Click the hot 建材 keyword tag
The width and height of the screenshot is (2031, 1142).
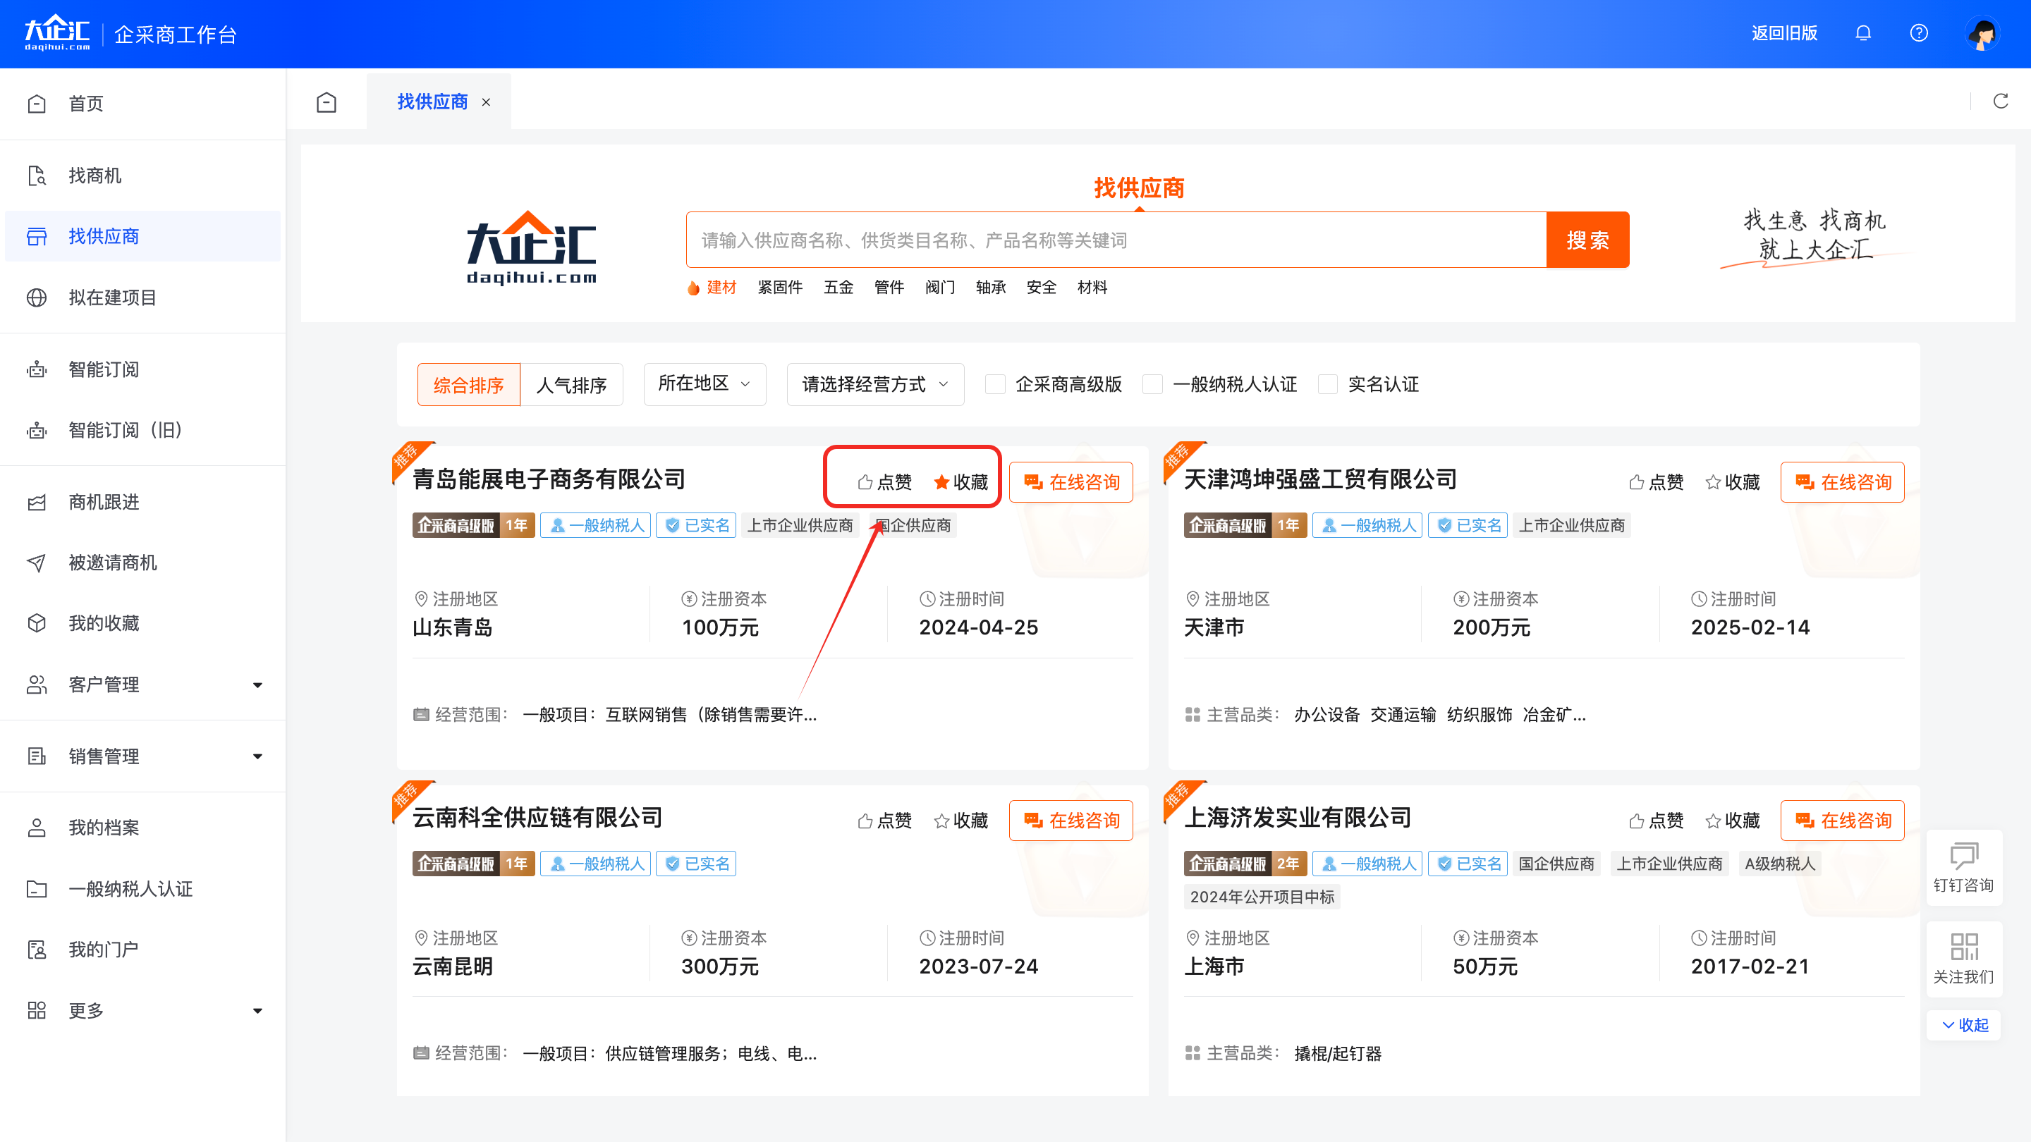point(721,288)
